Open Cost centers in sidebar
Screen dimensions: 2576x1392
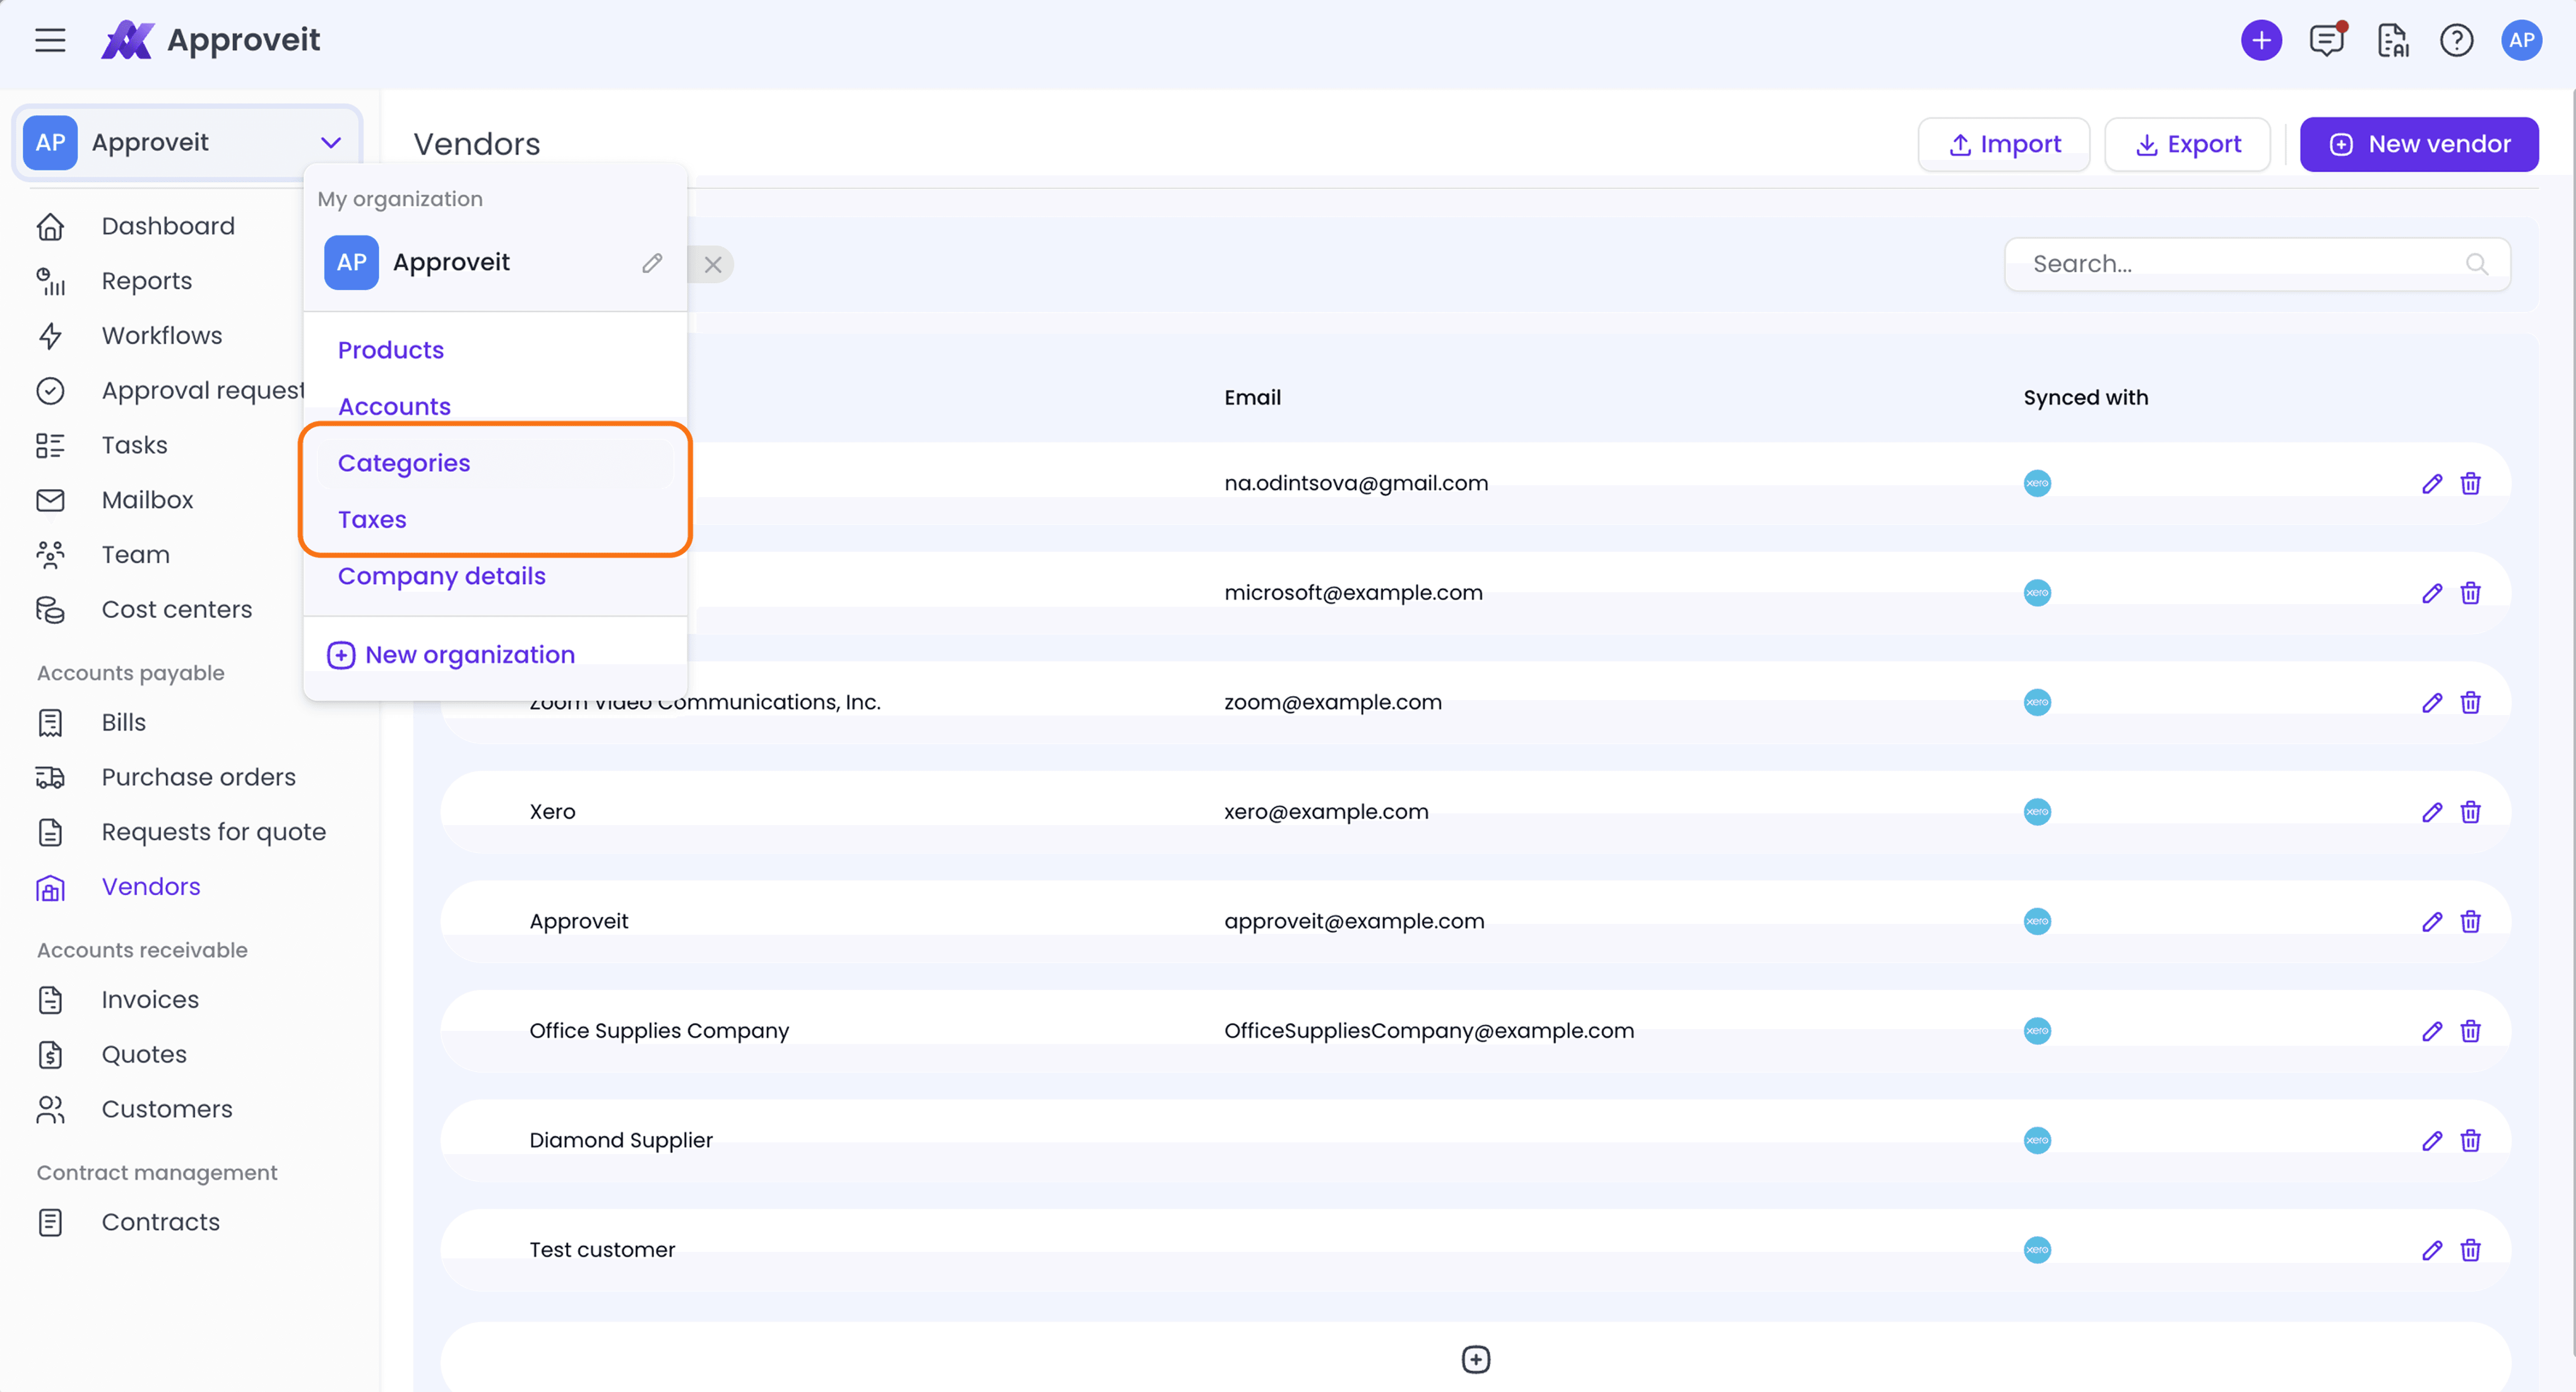[177, 610]
